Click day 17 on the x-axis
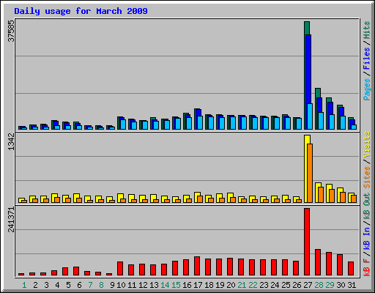Viewport: 375px width, 293px height. (198, 285)
